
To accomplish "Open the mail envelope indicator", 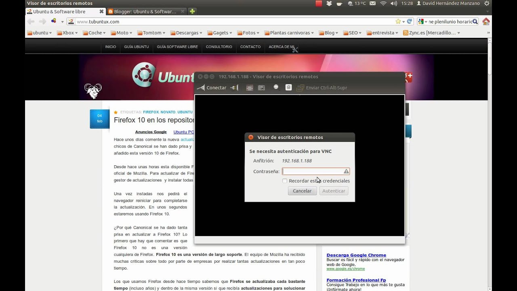I will [372, 3].
